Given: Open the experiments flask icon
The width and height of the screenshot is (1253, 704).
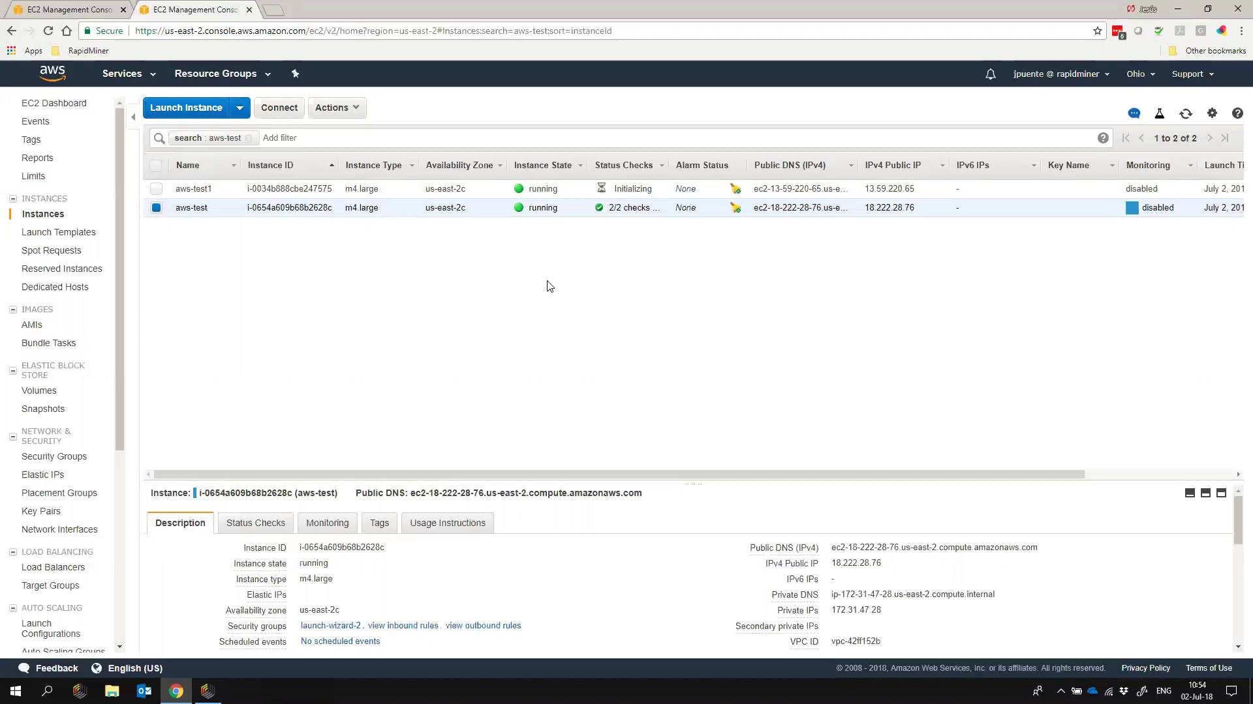Looking at the screenshot, I should [x=1160, y=113].
